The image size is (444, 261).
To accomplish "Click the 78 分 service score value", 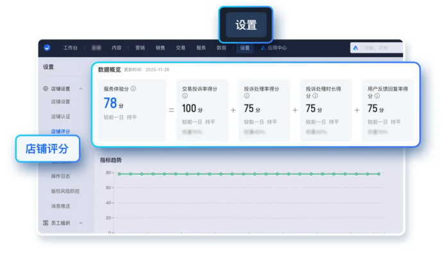I will tap(114, 103).
